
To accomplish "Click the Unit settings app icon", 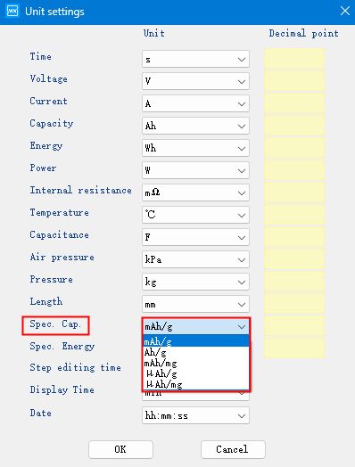I will click(x=12, y=12).
